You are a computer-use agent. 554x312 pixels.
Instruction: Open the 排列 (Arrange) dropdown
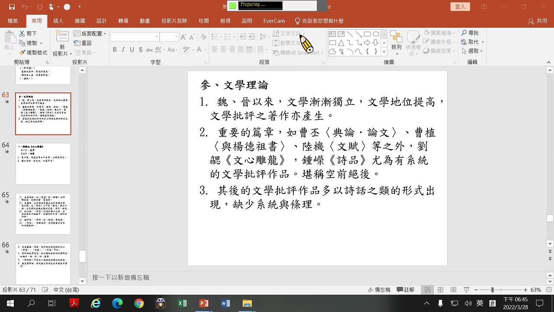click(396, 47)
